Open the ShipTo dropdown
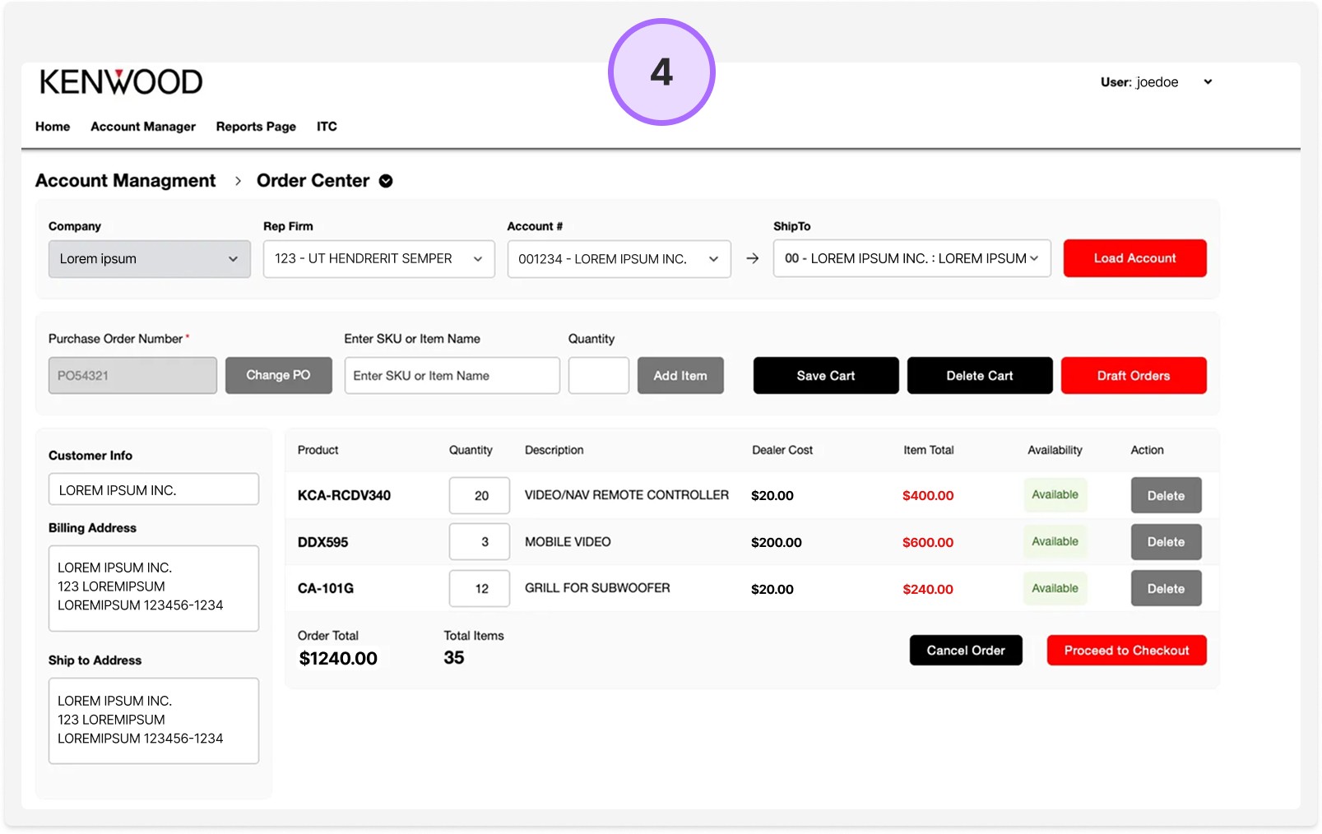Viewport: 1322px width, 834px height. click(x=910, y=258)
